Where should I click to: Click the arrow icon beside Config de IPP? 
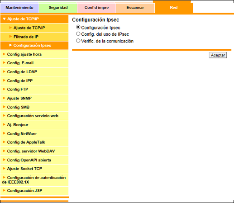pyautogui.click(x=4, y=80)
